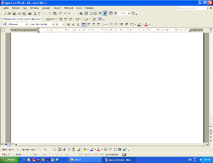Screen dimensions: 213x163
Task: Click the Undo icon
Action: [x=65, y=14]
